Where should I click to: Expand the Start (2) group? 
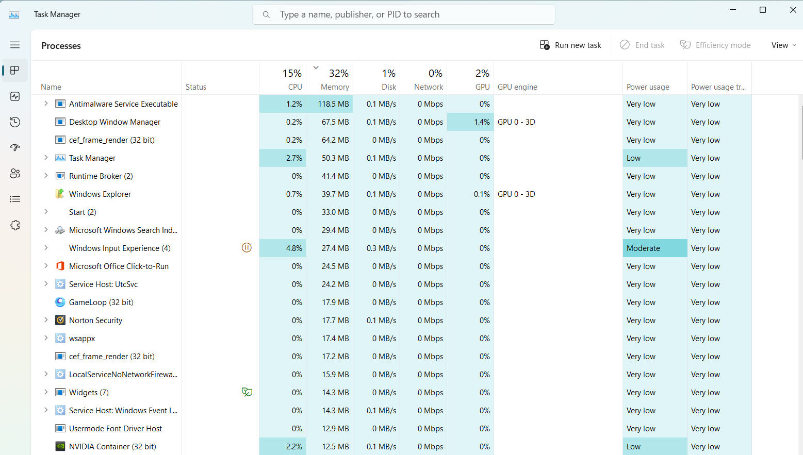(x=46, y=212)
